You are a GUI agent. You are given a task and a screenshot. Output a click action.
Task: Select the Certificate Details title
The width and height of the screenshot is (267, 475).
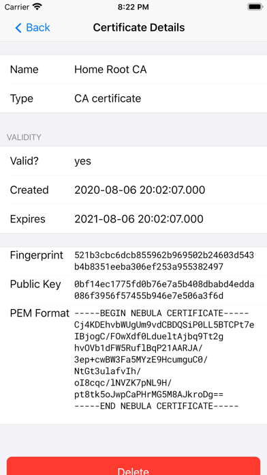pyautogui.click(x=139, y=27)
